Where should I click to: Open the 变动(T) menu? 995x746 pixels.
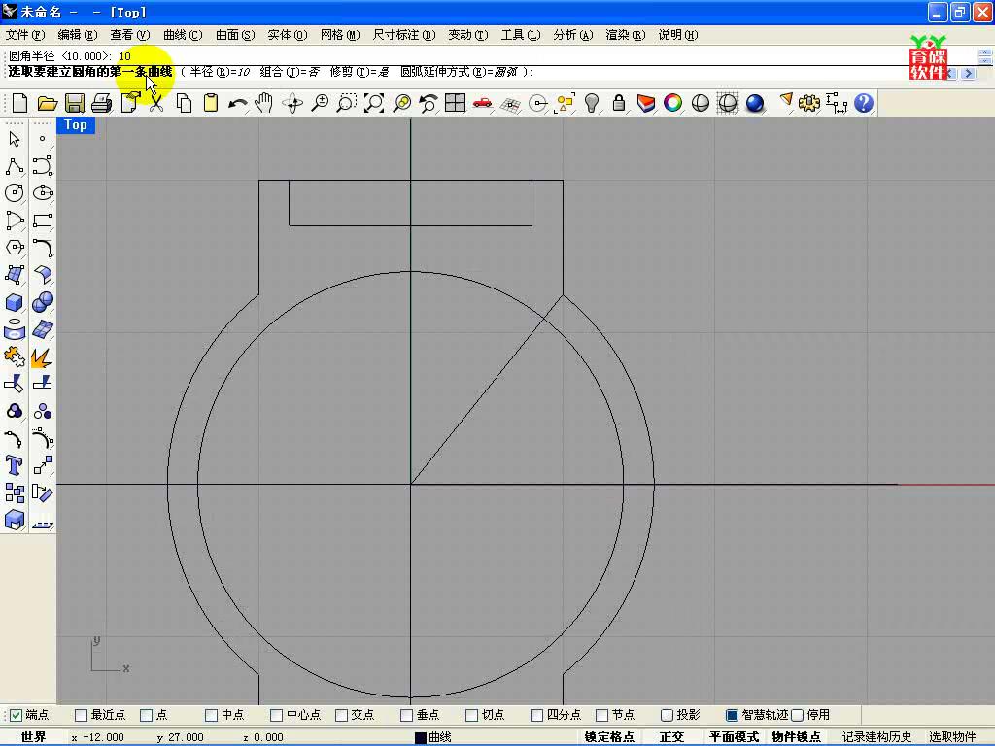coord(468,35)
